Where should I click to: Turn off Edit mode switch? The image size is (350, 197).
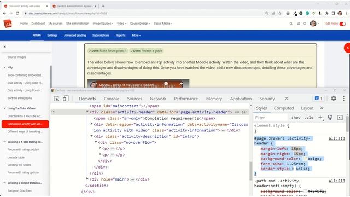(342, 24)
